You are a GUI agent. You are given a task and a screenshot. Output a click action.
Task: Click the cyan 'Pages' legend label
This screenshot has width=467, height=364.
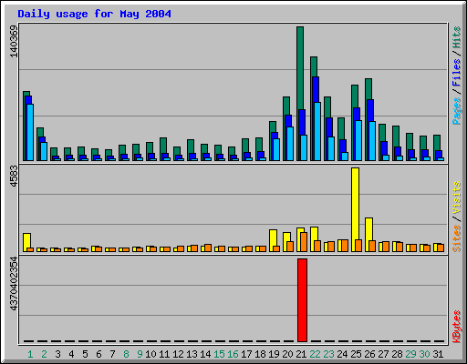pyautogui.click(x=456, y=111)
